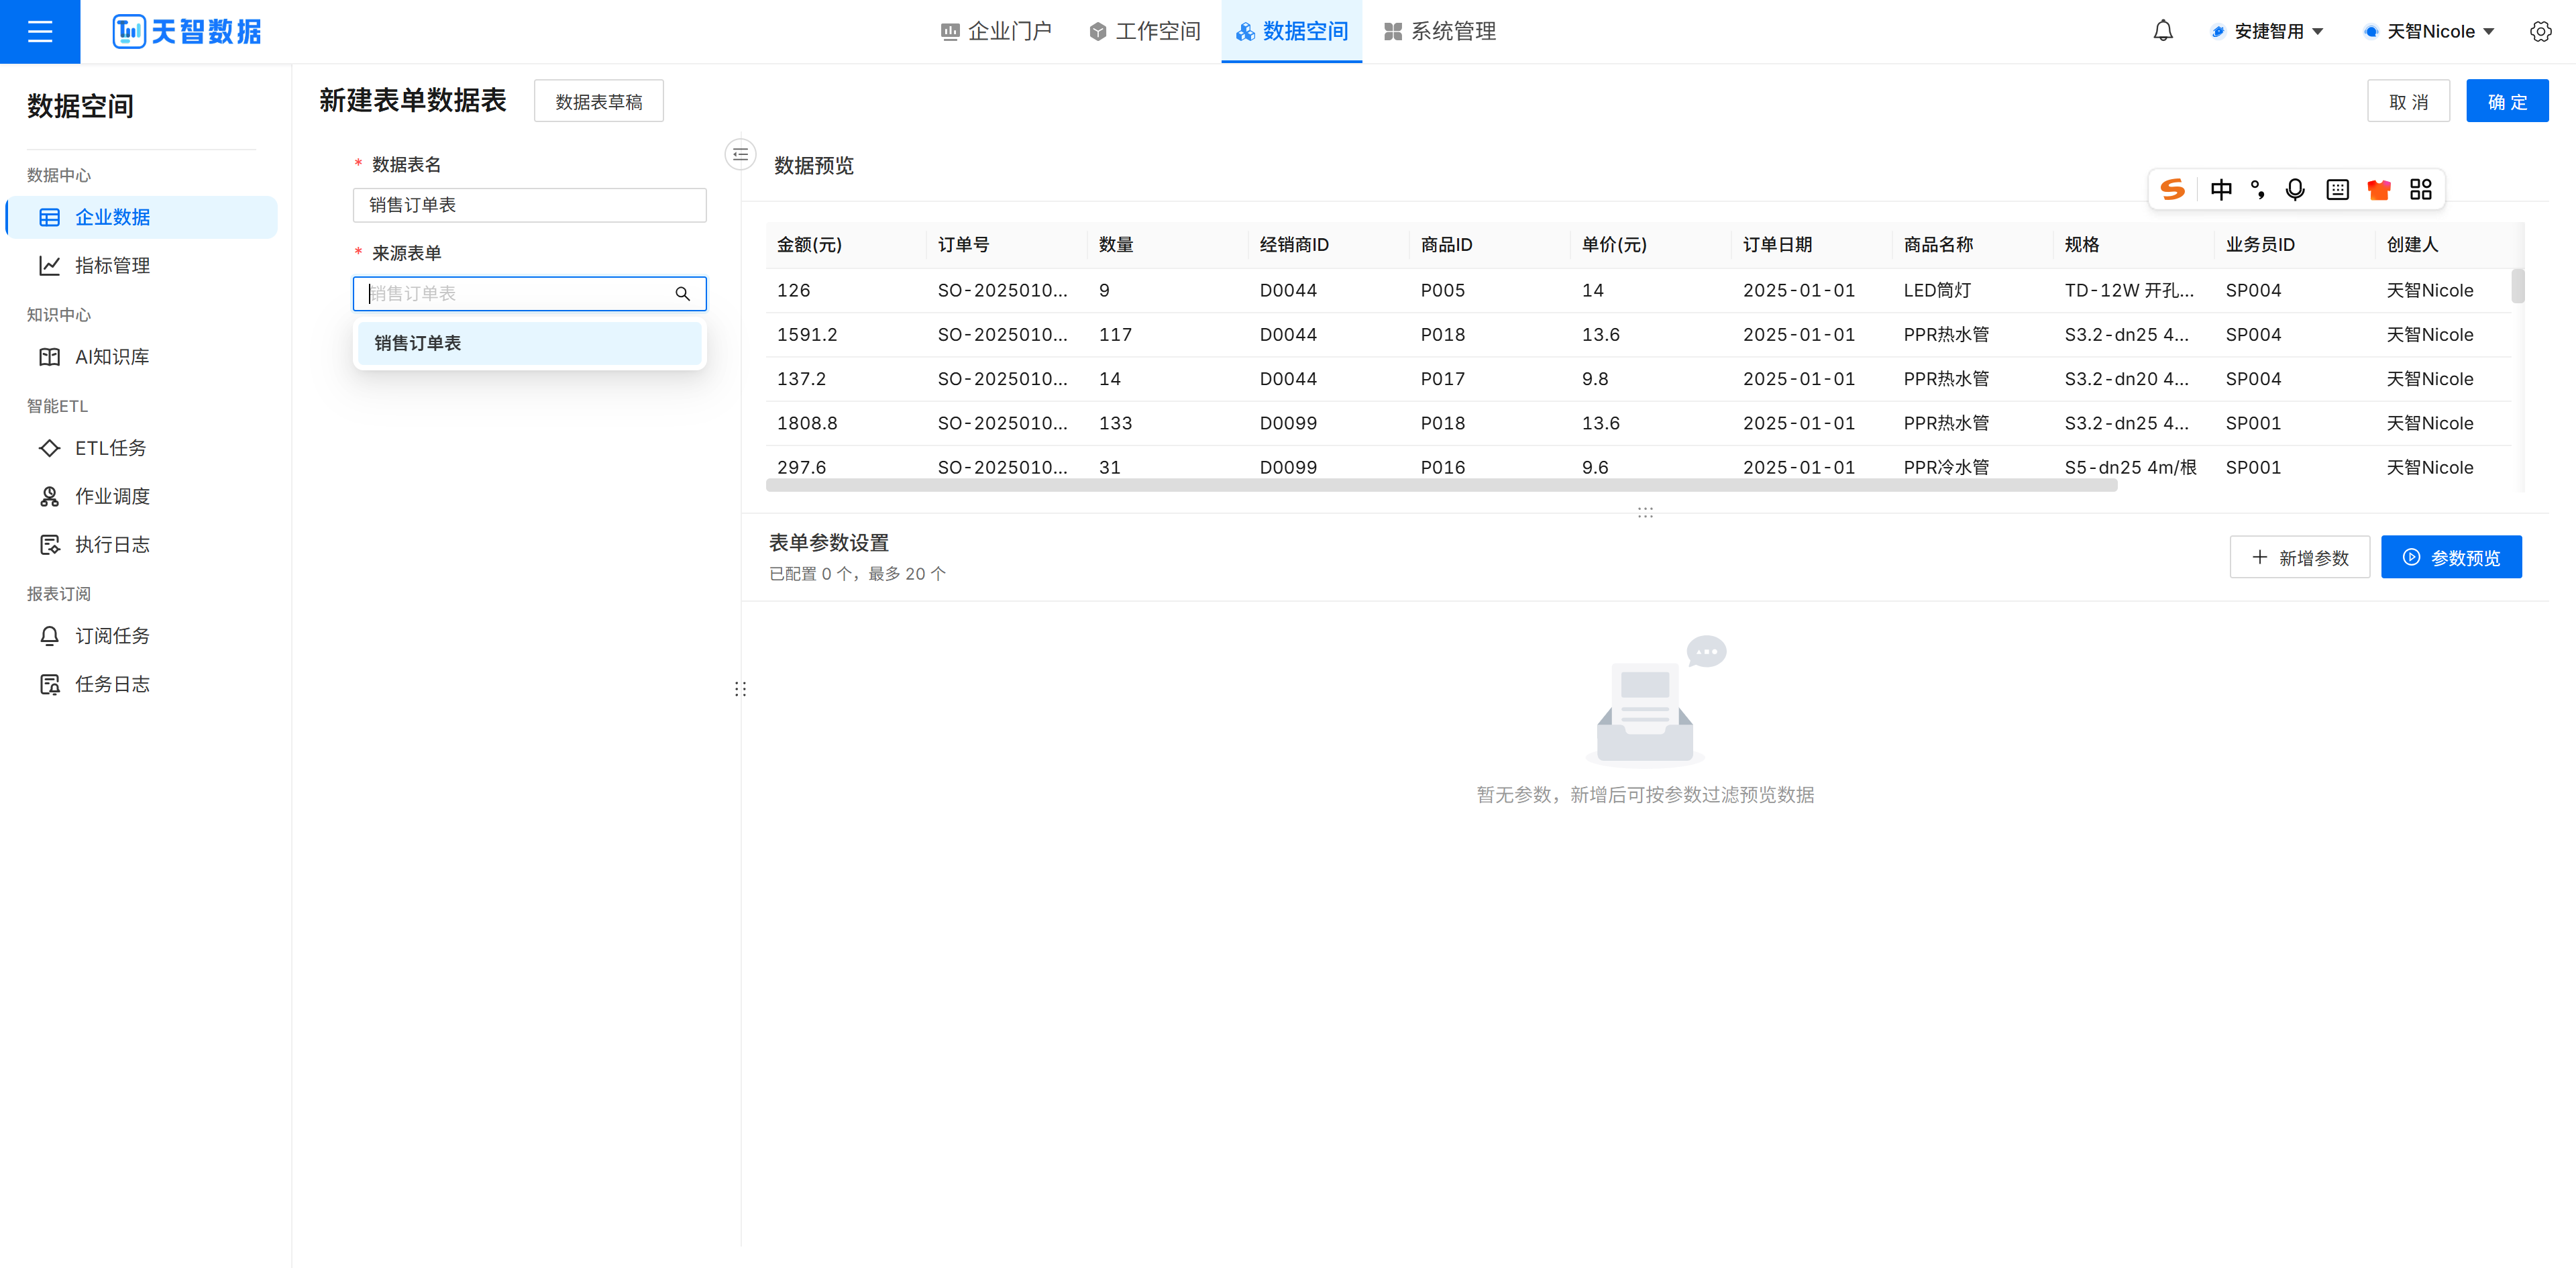Viewport: 2576px width, 1268px height.
Task: Click the 数据表草稿 button
Action: [x=598, y=101]
